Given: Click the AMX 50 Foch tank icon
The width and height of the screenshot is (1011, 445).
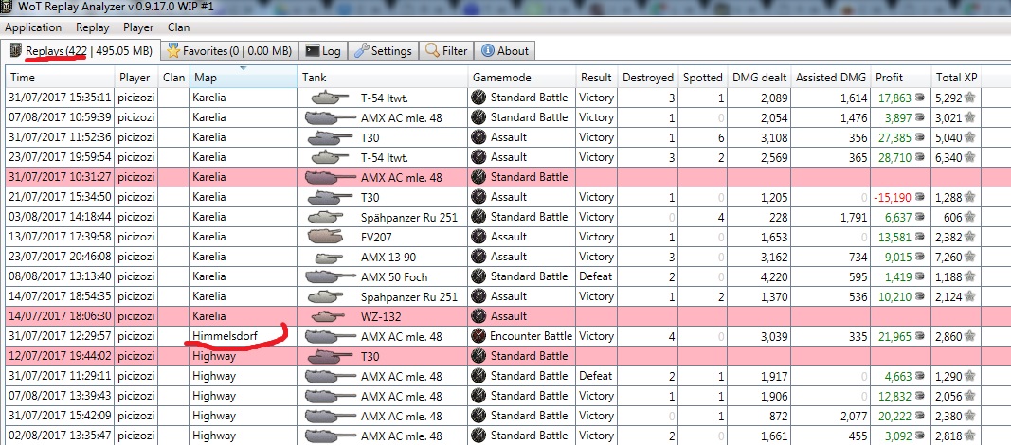Looking at the screenshot, I should tap(330, 276).
